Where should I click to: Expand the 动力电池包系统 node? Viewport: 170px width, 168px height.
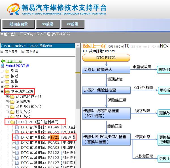pyautogui.click(x=7, y=96)
